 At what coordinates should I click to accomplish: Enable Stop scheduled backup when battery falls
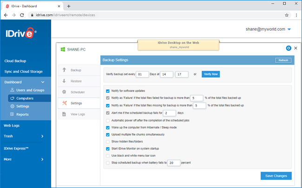108,163
